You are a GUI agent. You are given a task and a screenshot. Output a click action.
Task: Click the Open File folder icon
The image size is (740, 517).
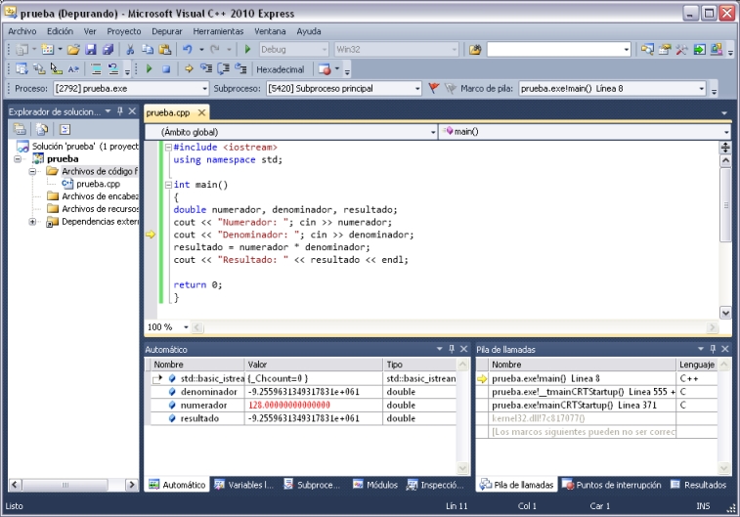(x=73, y=49)
